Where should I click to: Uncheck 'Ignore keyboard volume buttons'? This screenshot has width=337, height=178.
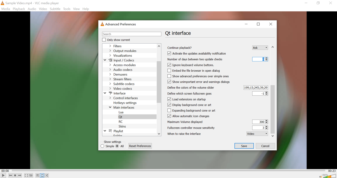(x=169, y=65)
